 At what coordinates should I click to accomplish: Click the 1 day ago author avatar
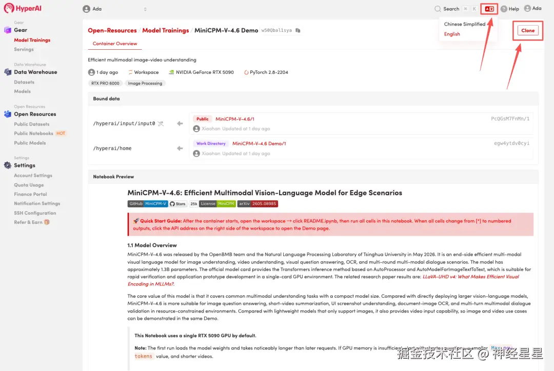click(x=91, y=72)
